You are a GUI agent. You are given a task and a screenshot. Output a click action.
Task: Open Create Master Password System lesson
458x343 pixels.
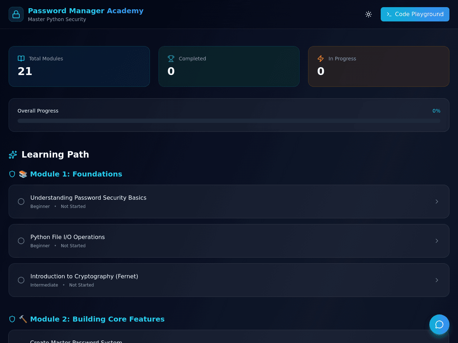coord(229,337)
